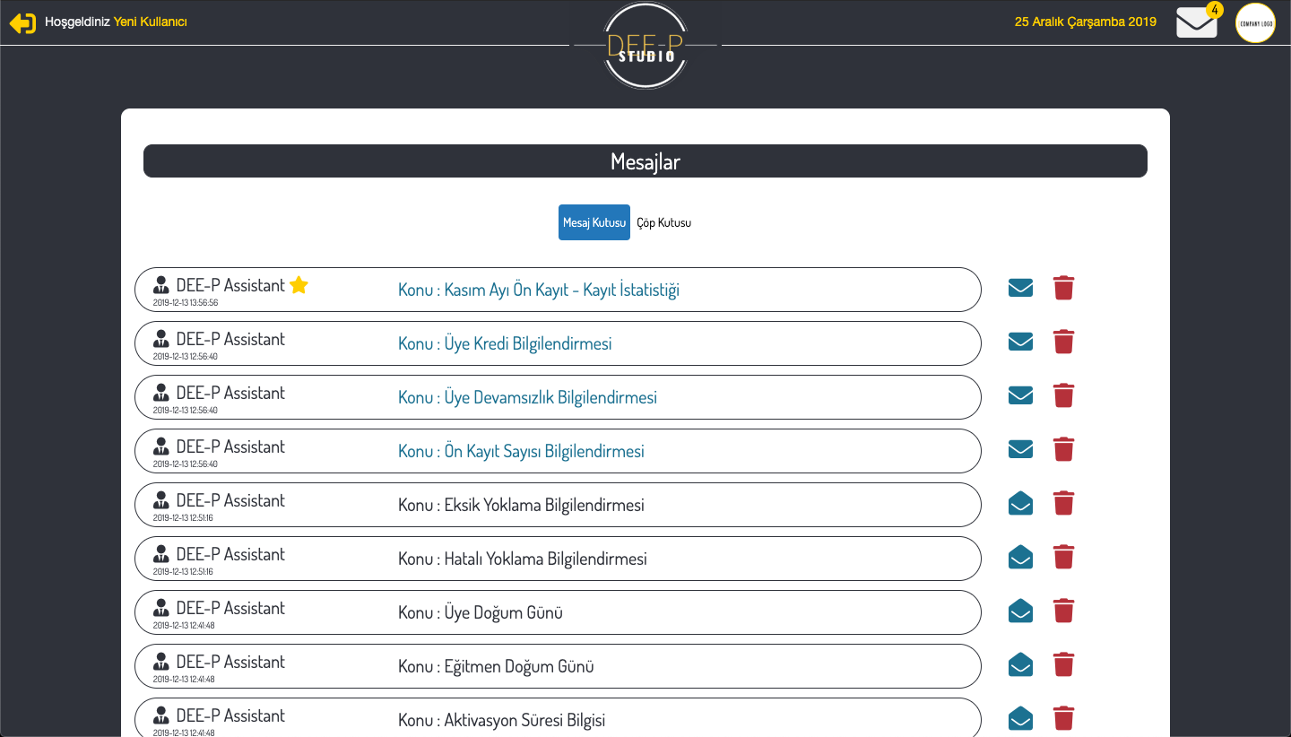Delete the Üye Doğum Günü message
Image resolution: width=1291 pixels, height=737 pixels.
[1063, 611]
